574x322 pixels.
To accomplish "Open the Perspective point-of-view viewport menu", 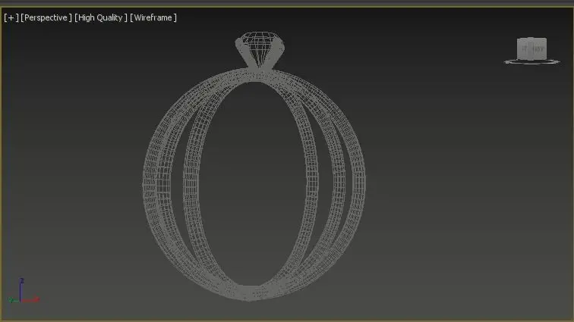I will [46, 17].
